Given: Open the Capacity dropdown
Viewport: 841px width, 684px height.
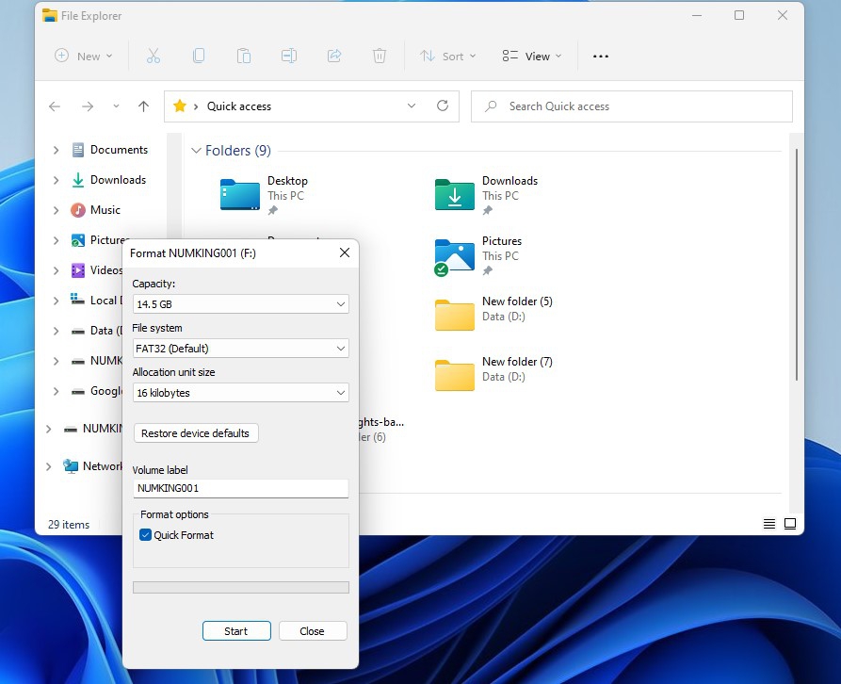Looking at the screenshot, I should tap(240, 304).
